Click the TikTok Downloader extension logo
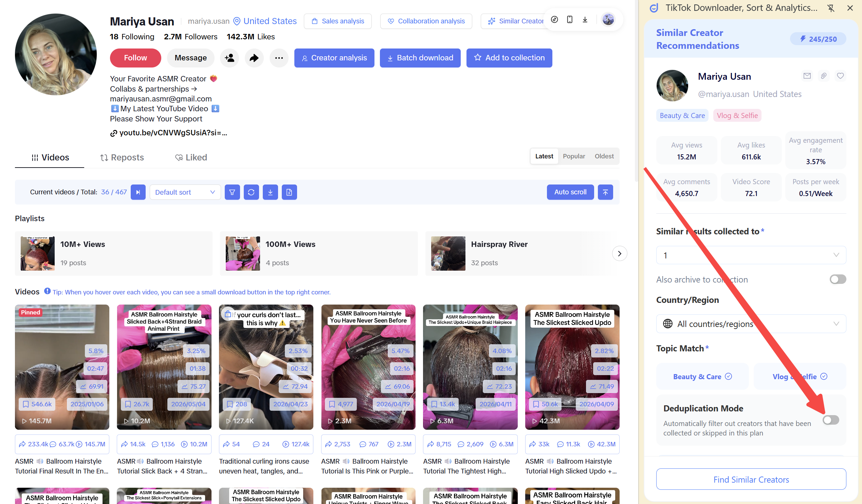 coord(654,8)
